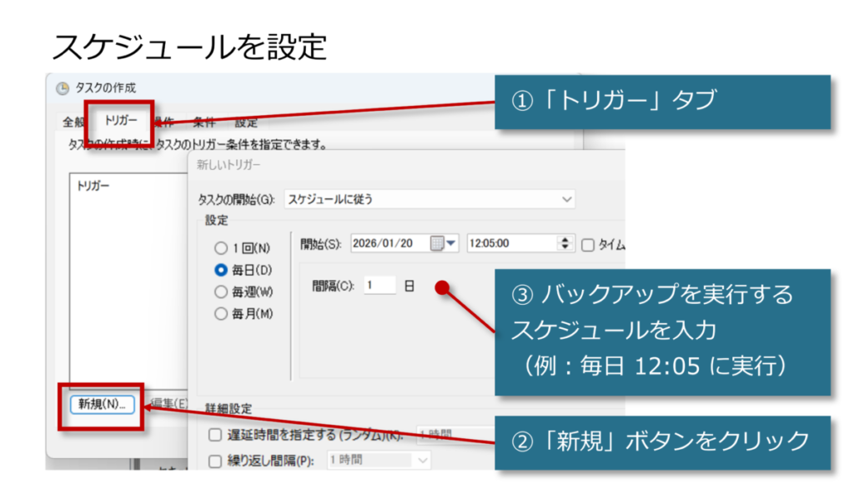The height and width of the screenshot is (483, 854).
Task: Select the トリガー tab
Action: pyautogui.click(x=121, y=122)
